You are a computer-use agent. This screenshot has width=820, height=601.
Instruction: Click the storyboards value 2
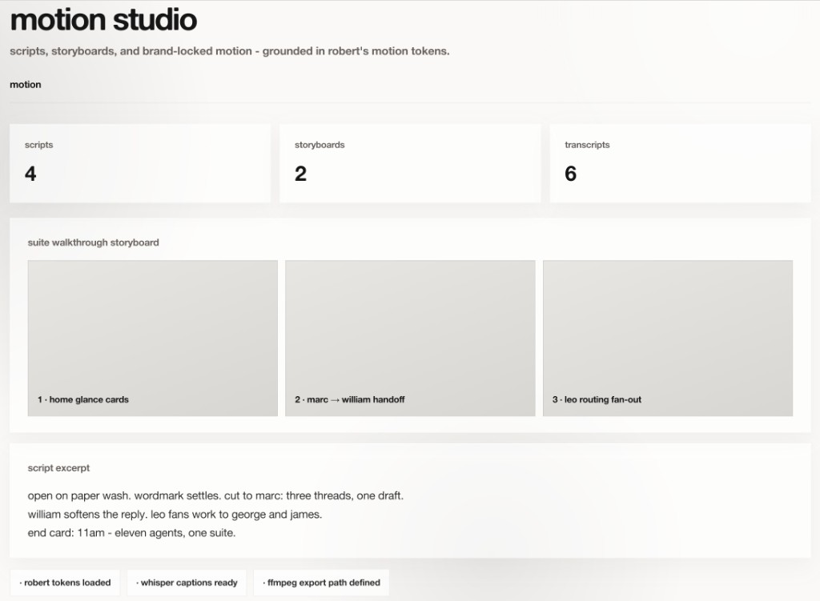[x=301, y=174]
